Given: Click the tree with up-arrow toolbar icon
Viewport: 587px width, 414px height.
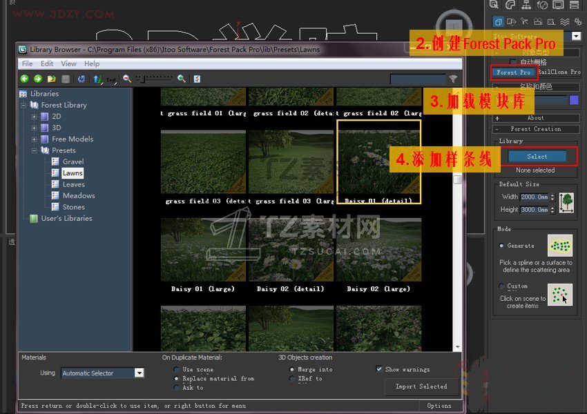Looking at the screenshot, I should coord(97,79).
